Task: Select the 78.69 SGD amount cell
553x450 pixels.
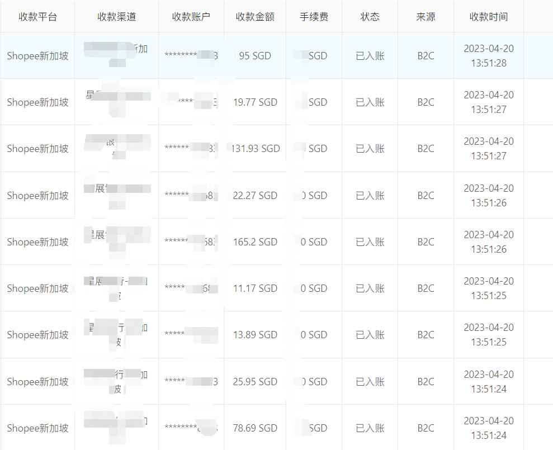Action: 256,428
